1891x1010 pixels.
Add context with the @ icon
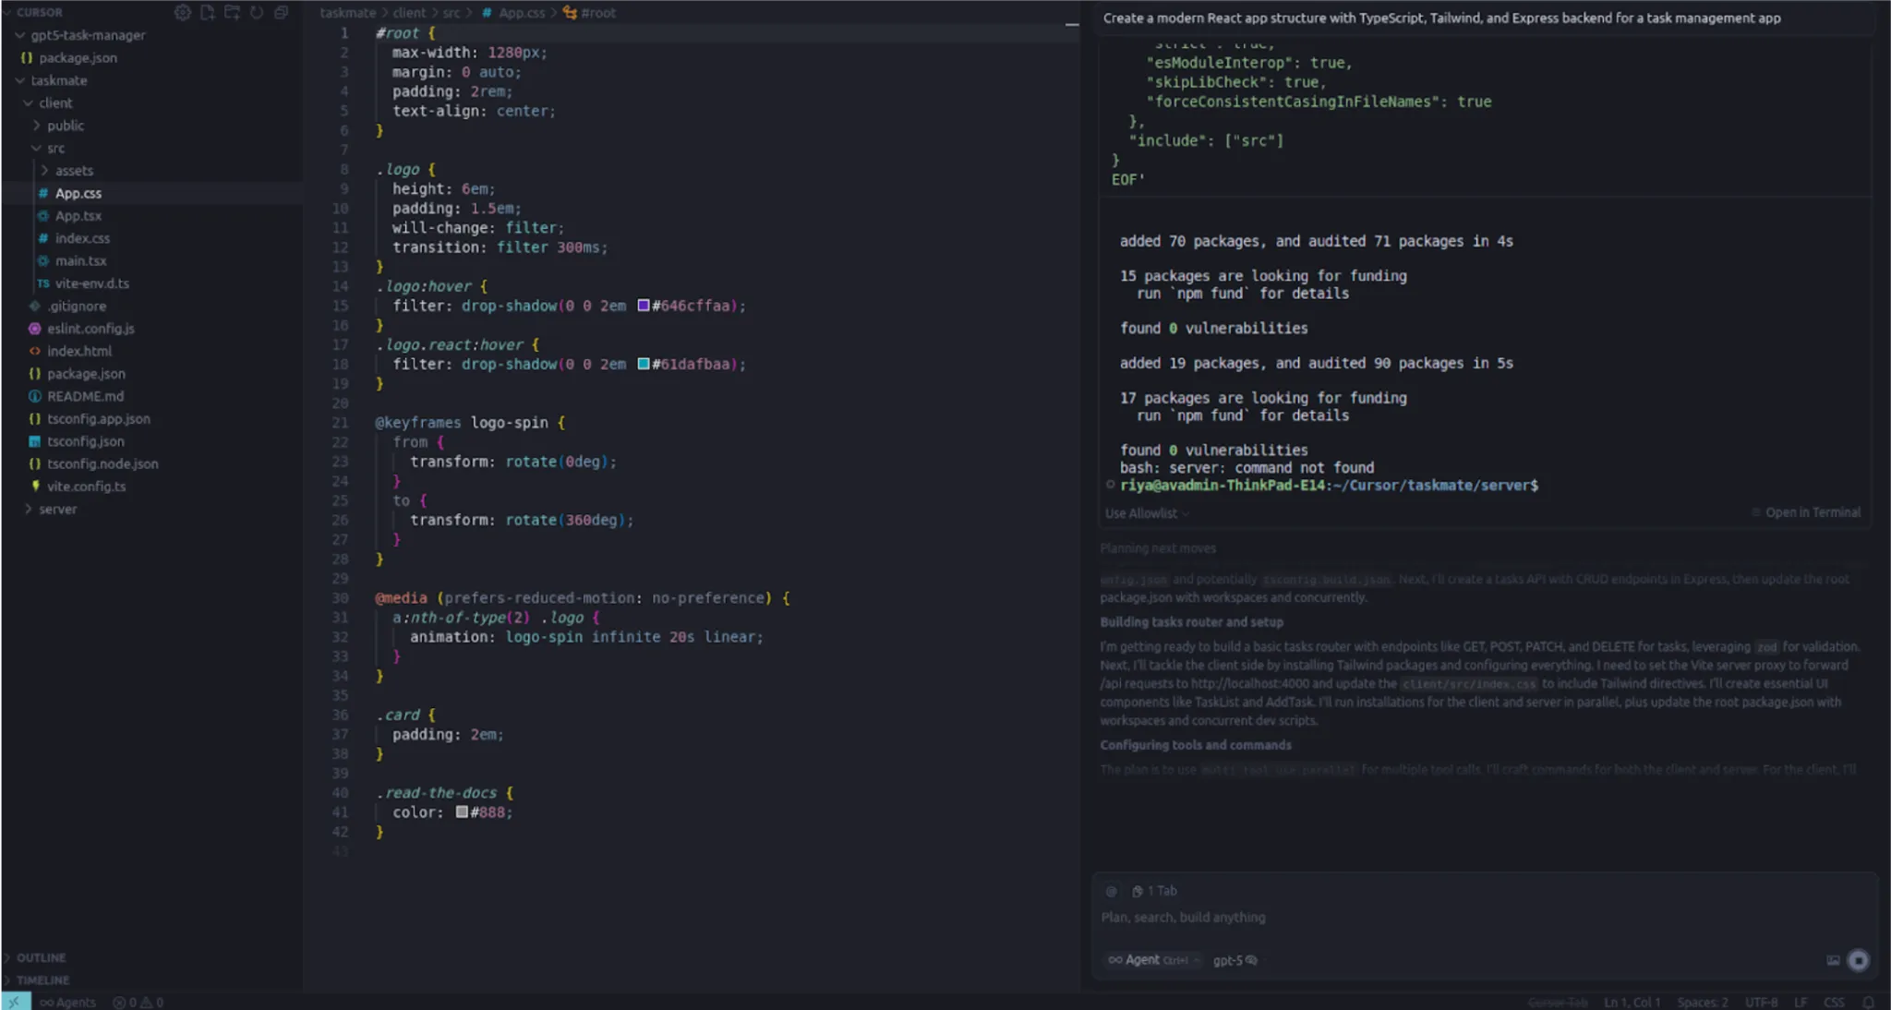click(1111, 891)
